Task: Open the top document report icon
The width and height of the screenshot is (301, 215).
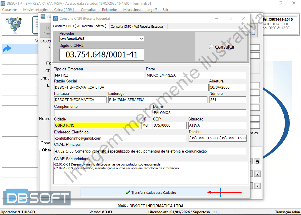Action: coord(257,161)
